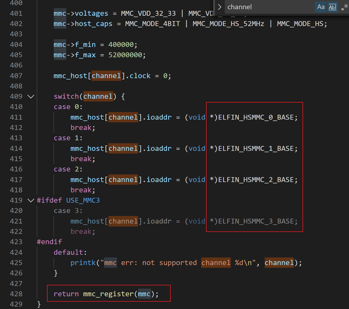Viewport: 349px width, 309px height.
Task: Place cursor on mmc_register call
Action: pyautogui.click(x=108, y=294)
